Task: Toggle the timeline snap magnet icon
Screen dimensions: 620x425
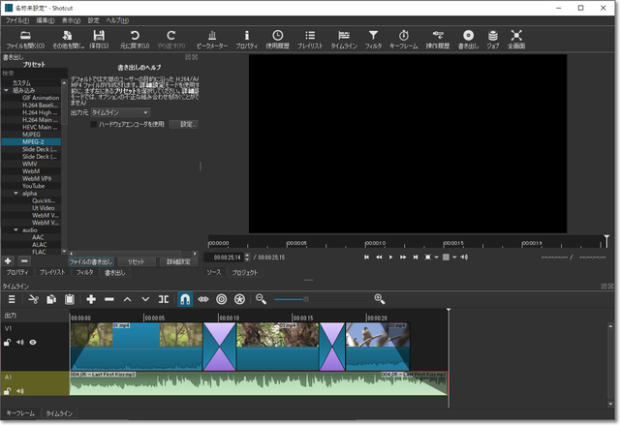Action: point(185,299)
